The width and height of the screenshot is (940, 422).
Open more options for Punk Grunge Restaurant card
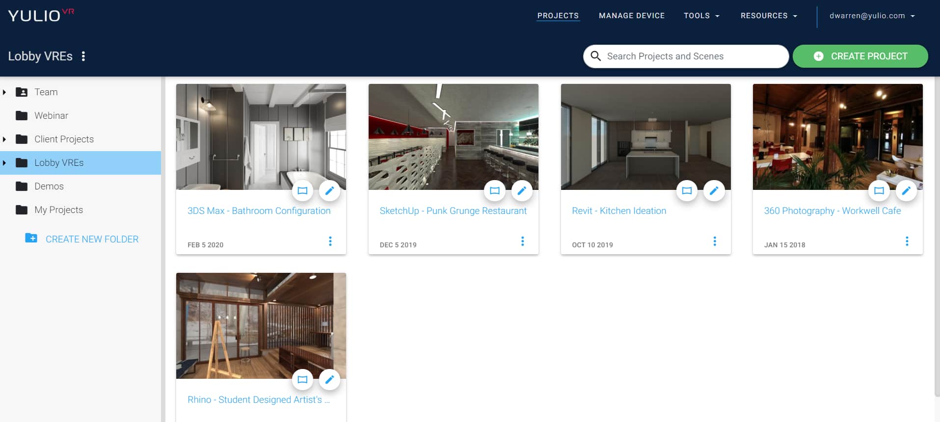coord(523,241)
